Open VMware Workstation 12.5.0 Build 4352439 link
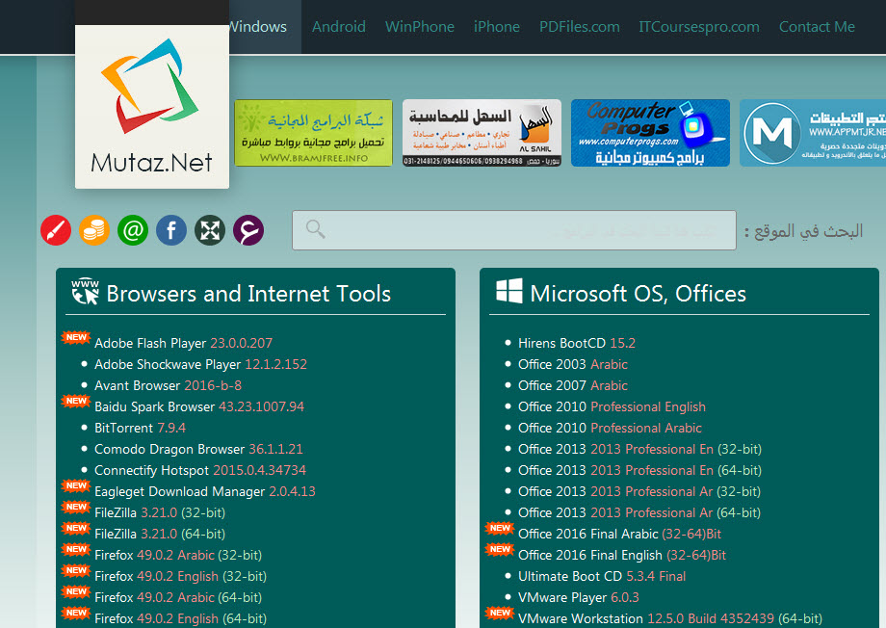 [670, 618]
